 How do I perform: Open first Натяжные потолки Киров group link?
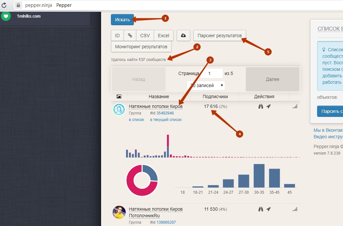[x=156, y=106]
